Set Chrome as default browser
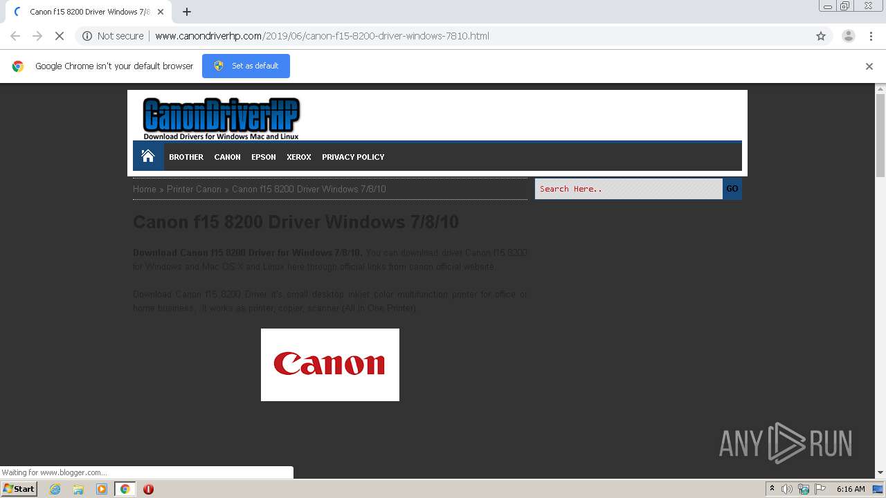Screen dimensions: 886x498 [x=246, y=66]
